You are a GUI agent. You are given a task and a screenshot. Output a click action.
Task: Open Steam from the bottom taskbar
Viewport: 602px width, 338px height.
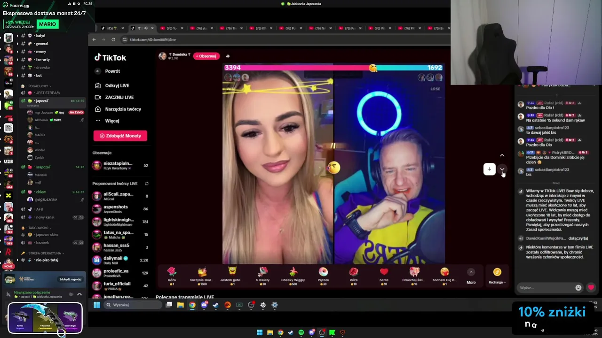tap(291, 332)
